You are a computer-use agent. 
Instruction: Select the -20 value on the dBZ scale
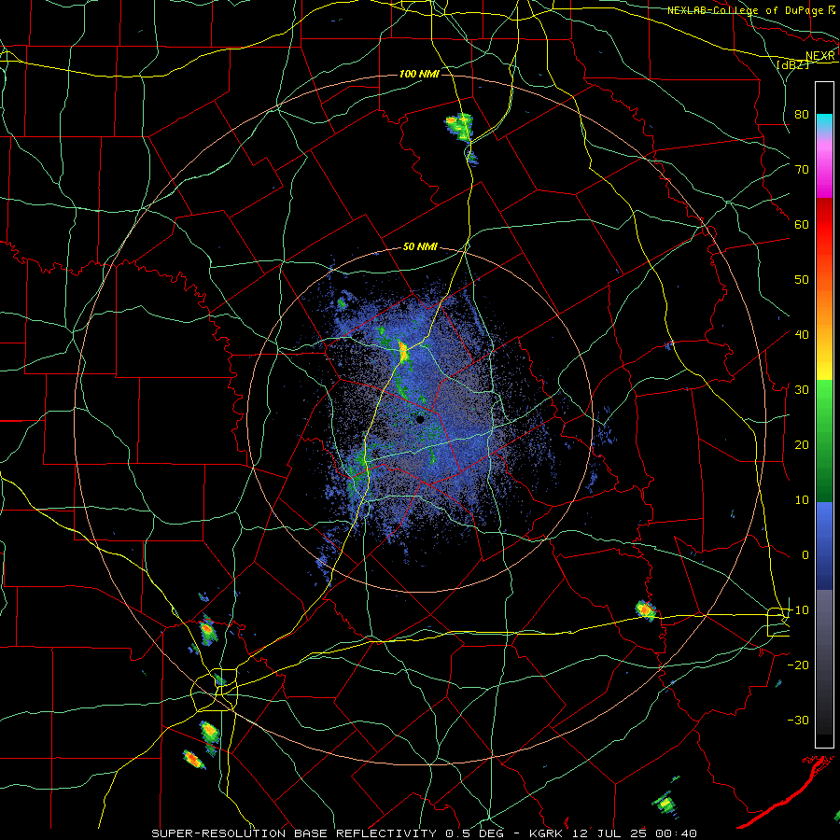[798, 665]
